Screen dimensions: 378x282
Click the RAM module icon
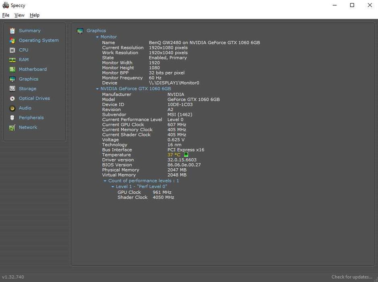tap(12, 60)
